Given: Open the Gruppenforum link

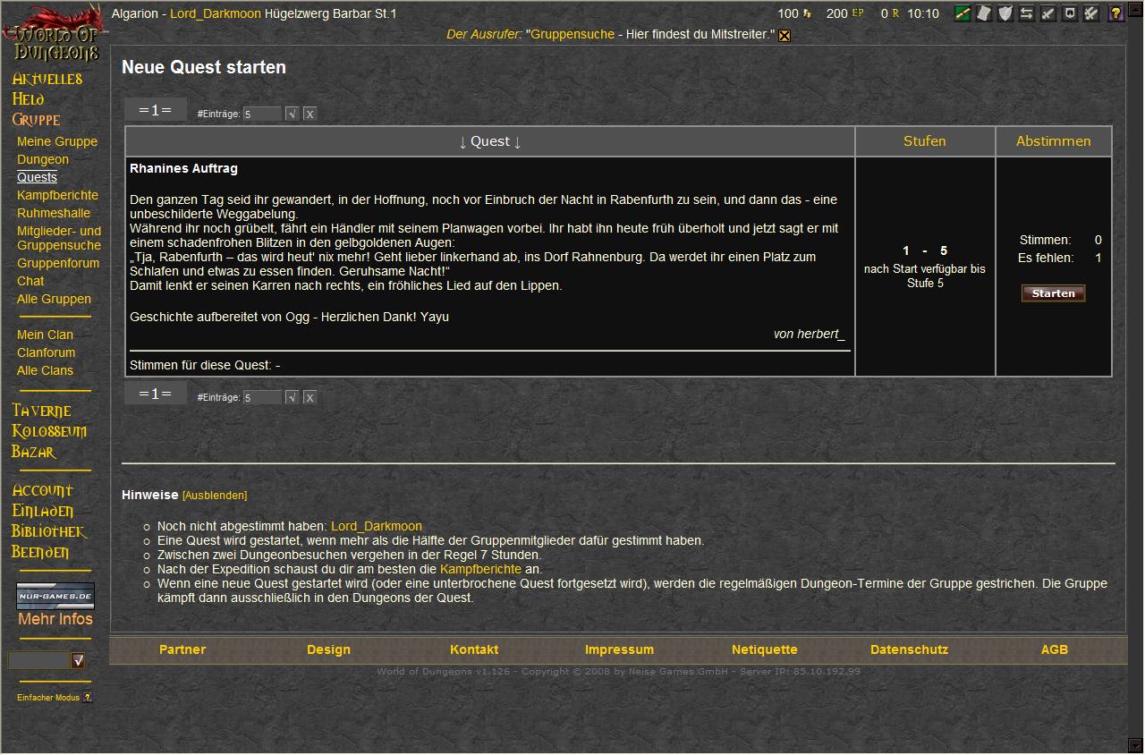Looking at the screenshot, I should pyautogui.click(x=58, y=263).
